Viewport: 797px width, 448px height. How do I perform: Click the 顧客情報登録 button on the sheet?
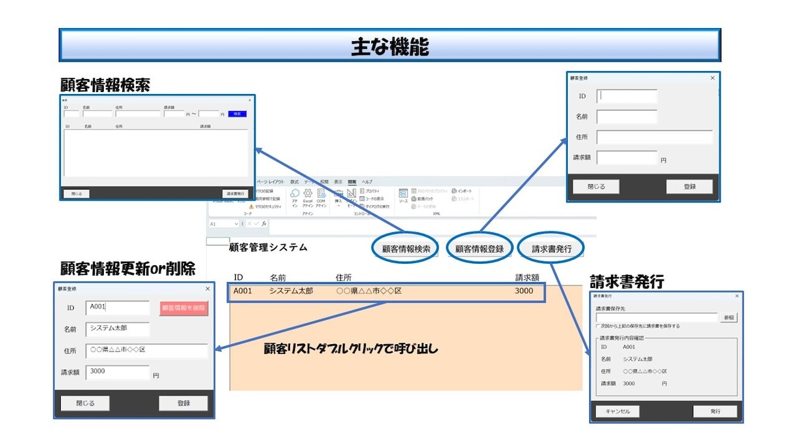[x=479, y=248]
